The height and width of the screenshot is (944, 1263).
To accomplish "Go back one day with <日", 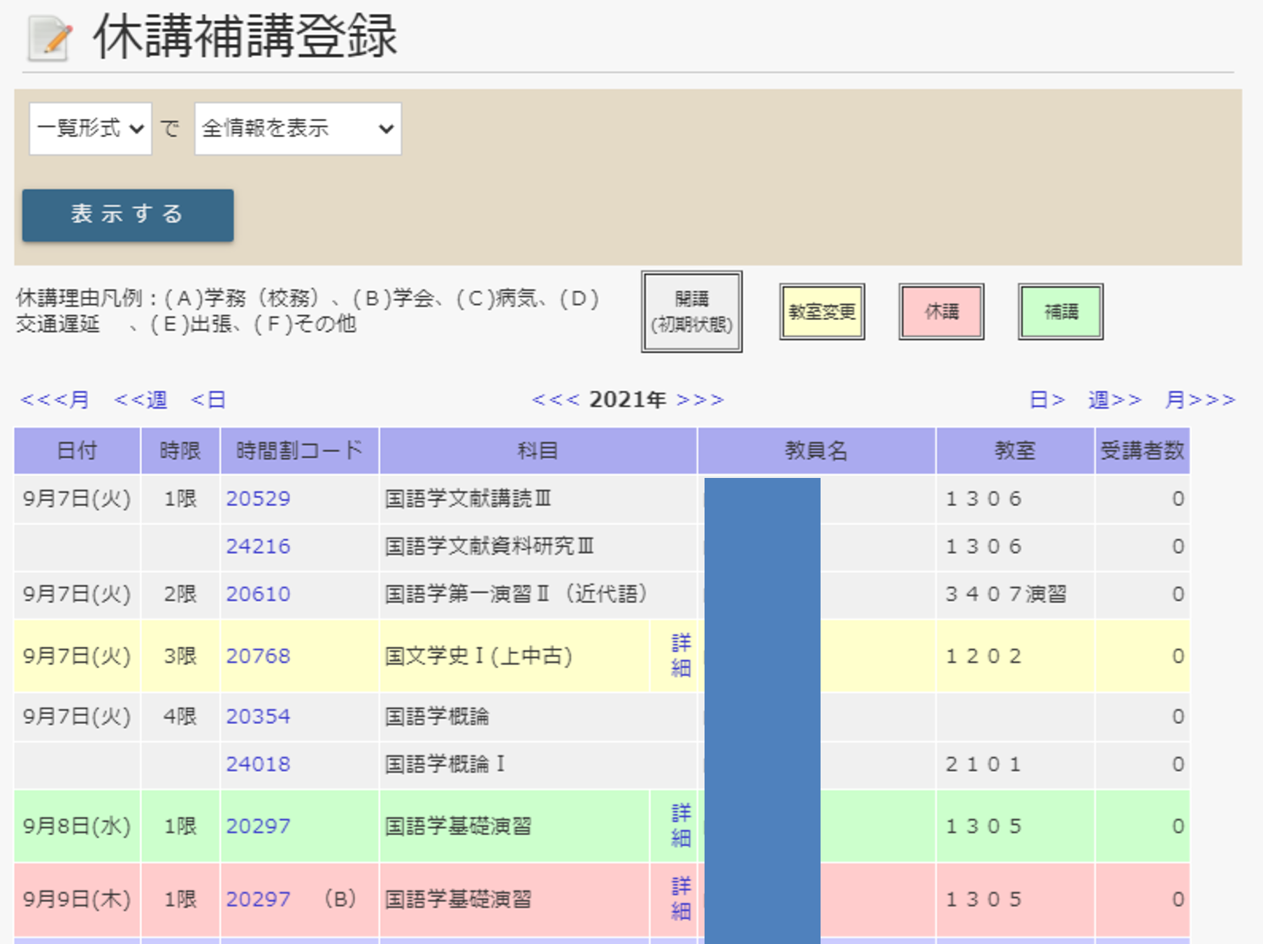I will click(x=208, y=400).
